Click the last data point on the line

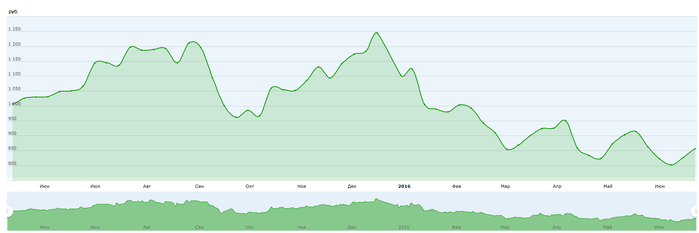(695, 149)
